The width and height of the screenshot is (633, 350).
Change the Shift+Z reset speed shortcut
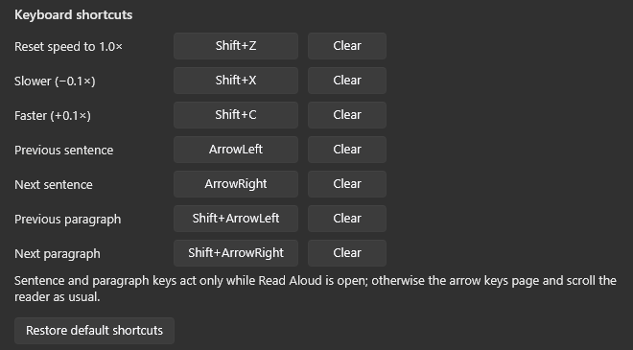click(236, 46)
